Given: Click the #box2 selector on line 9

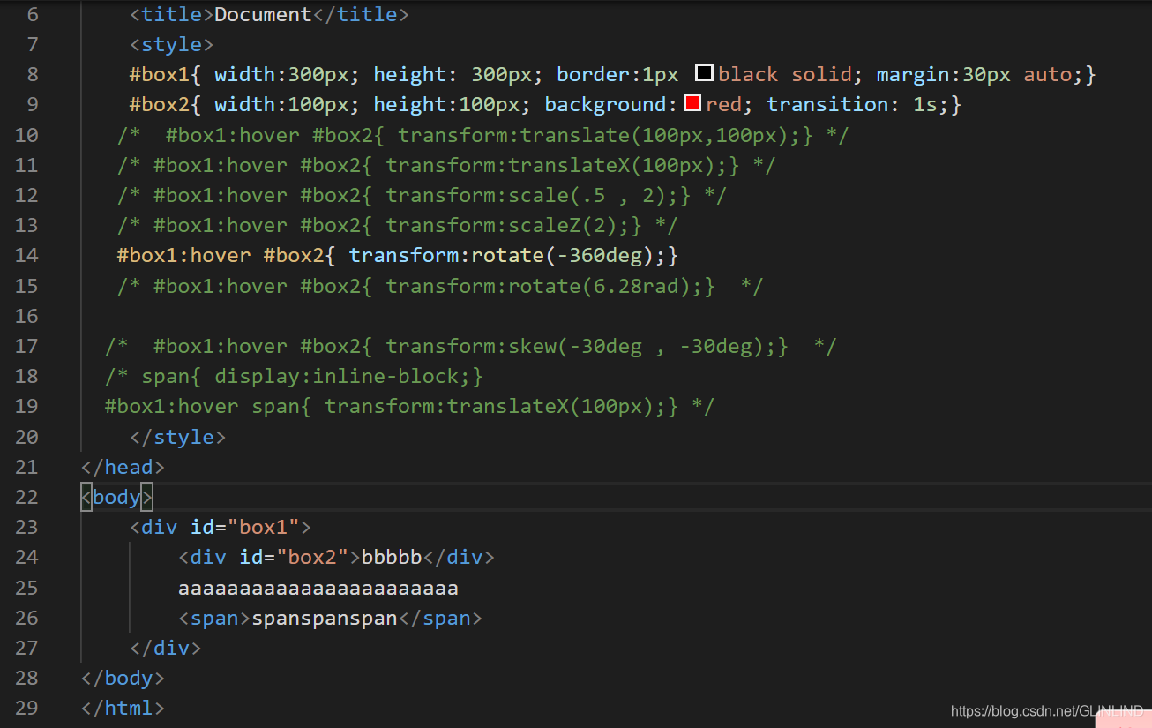Looking at the screenshot, I should (160, 104).
